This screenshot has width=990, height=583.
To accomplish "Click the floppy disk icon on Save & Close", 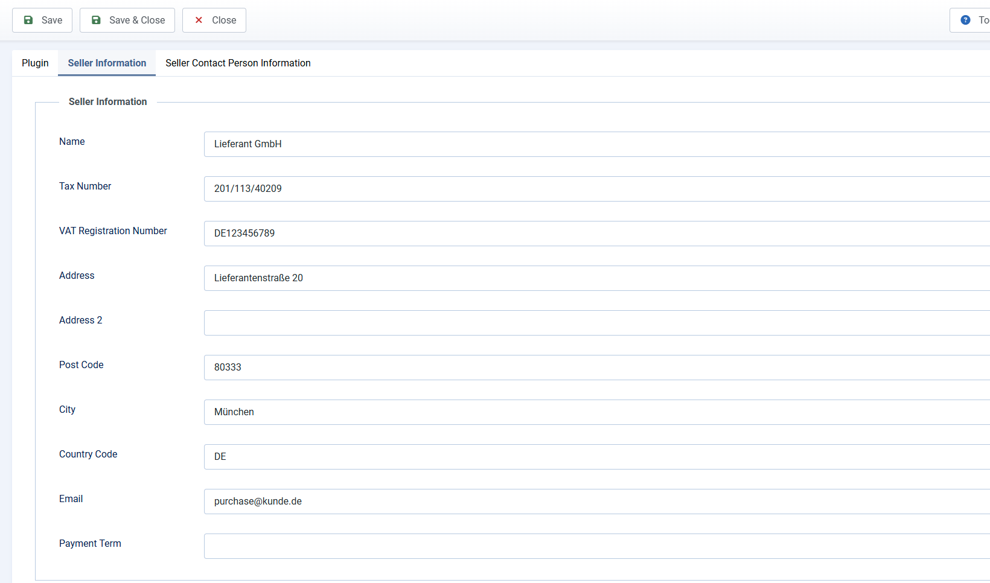I will tap(96, 20).
